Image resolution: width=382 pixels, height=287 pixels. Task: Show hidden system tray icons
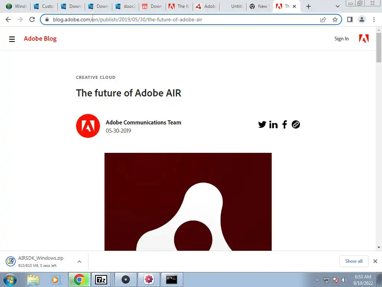(317, 280)
